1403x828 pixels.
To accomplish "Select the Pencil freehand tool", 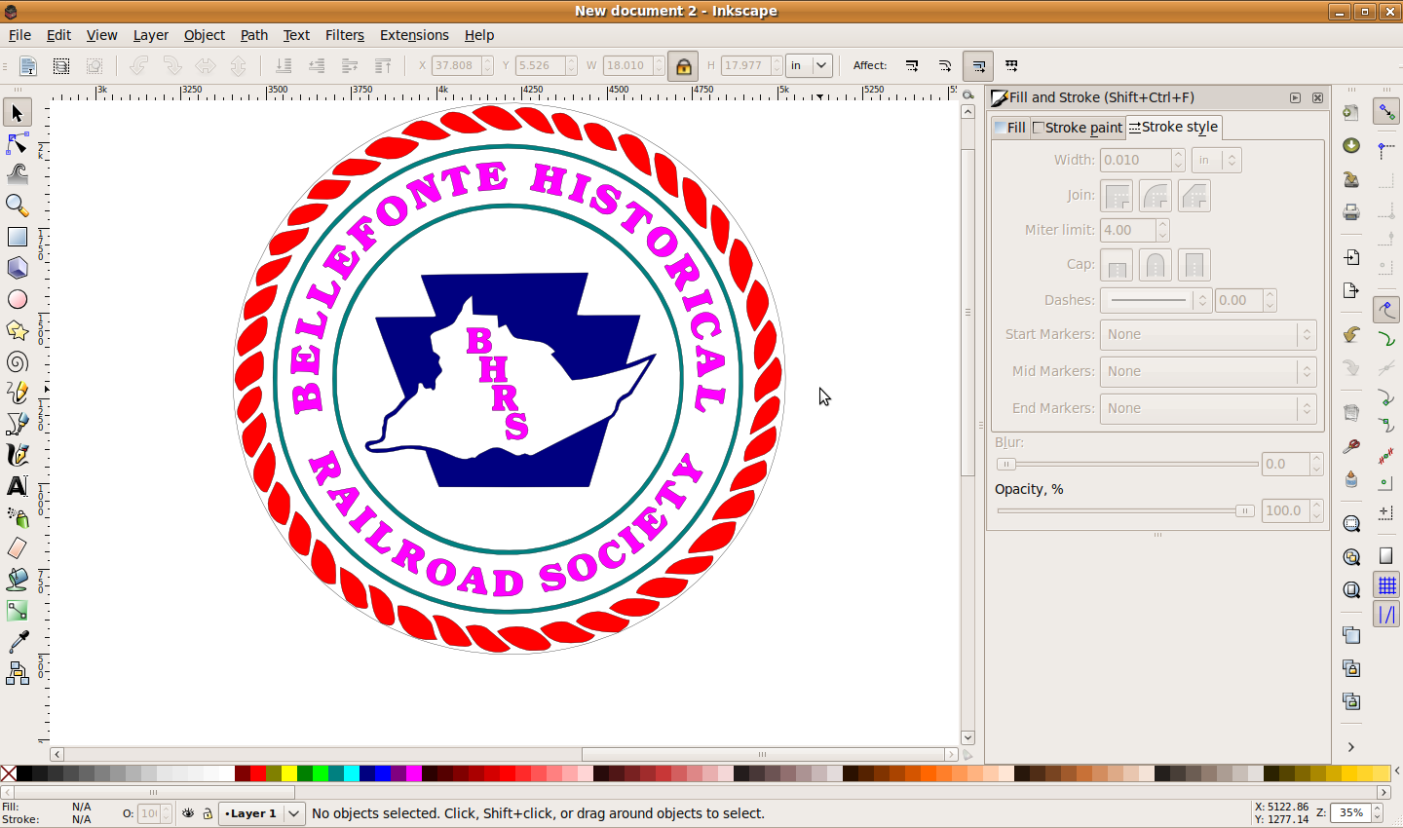I will (x=17, y=393).
